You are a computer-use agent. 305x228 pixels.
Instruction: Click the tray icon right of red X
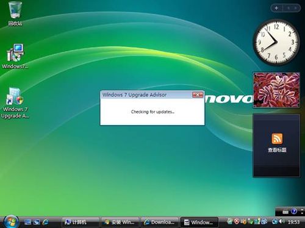click(x=243, y=221)
